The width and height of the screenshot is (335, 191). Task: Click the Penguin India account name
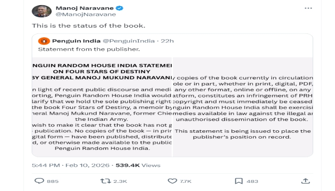[x=72, y=41]
